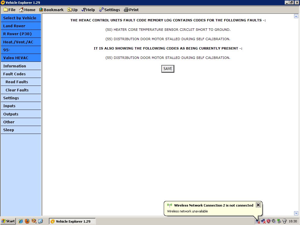Select 'Select by Vehicle' in sidebar
The width and height of the screenshot is (300, 225).
[21, 18]
